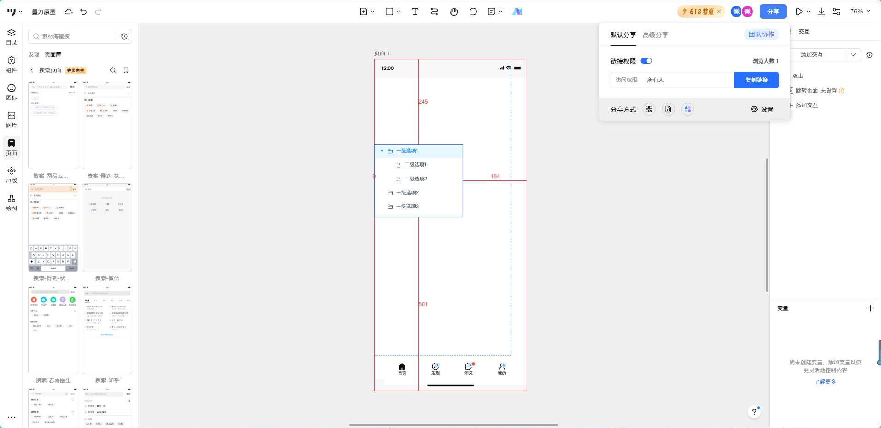Select the 页面 sidebar item
This screenshot has width=881, height=428.
click(12, 147)
